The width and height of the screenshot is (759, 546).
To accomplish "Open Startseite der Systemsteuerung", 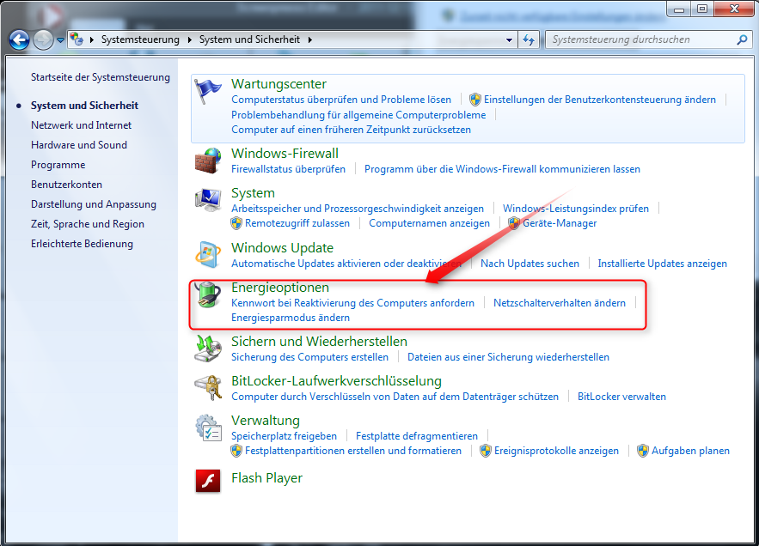I will coord(101,77).
